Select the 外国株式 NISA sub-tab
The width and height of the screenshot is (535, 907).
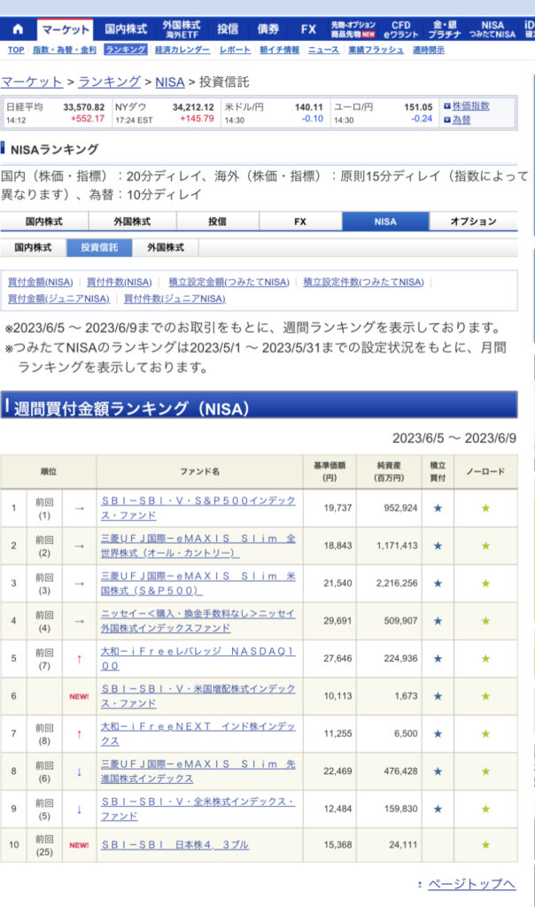coord(166,248)
